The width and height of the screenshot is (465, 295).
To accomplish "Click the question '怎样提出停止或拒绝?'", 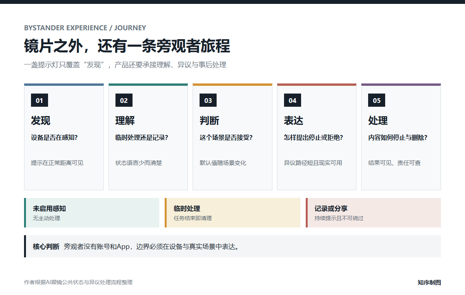I will [313, 137].
